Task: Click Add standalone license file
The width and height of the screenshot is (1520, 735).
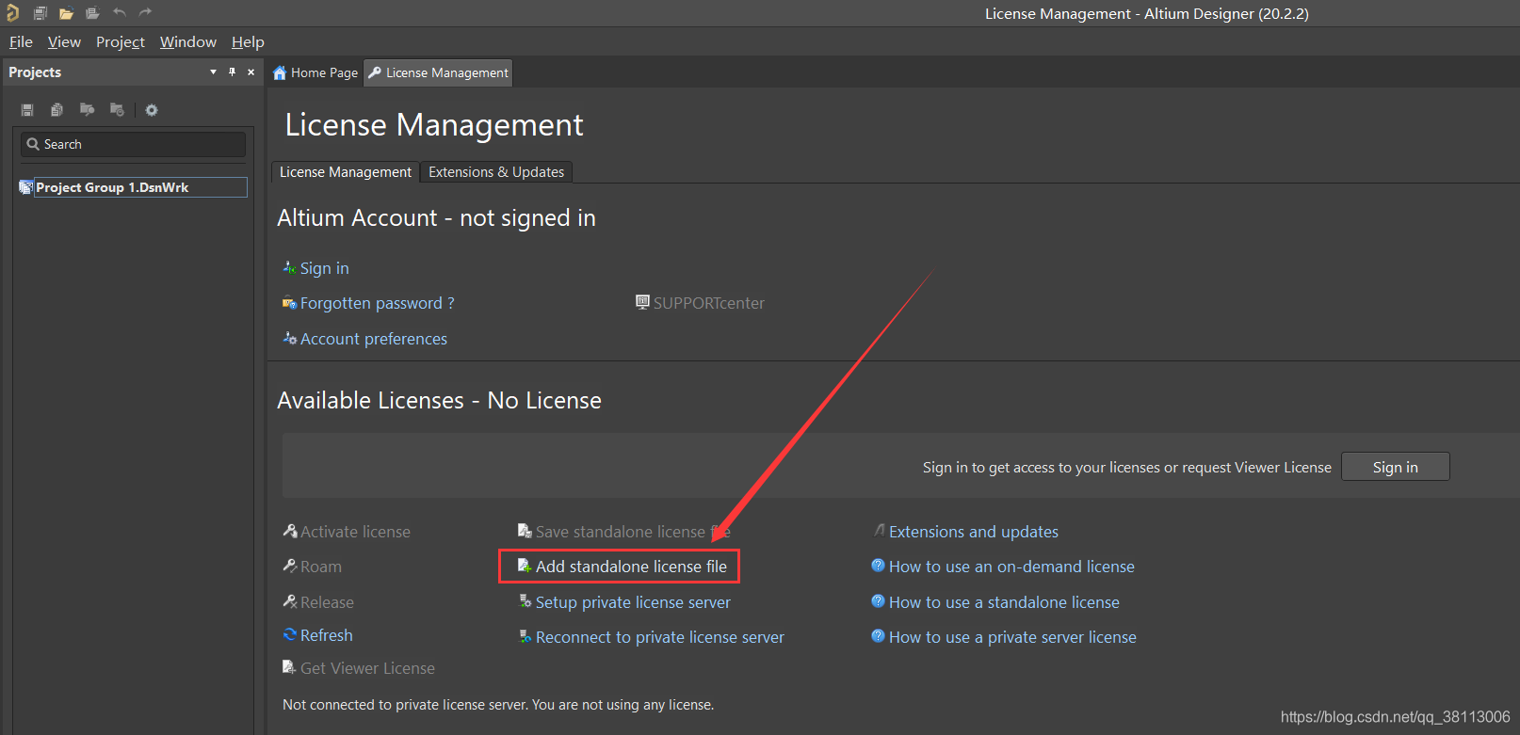Action: (630, 567)
